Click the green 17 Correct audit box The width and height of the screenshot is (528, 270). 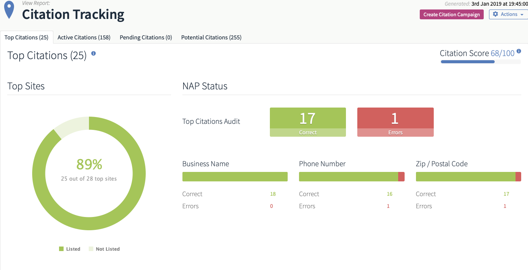308,122
